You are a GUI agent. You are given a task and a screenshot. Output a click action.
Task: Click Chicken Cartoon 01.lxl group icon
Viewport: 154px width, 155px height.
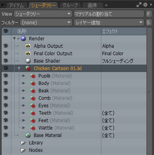(x=28, y=68)
